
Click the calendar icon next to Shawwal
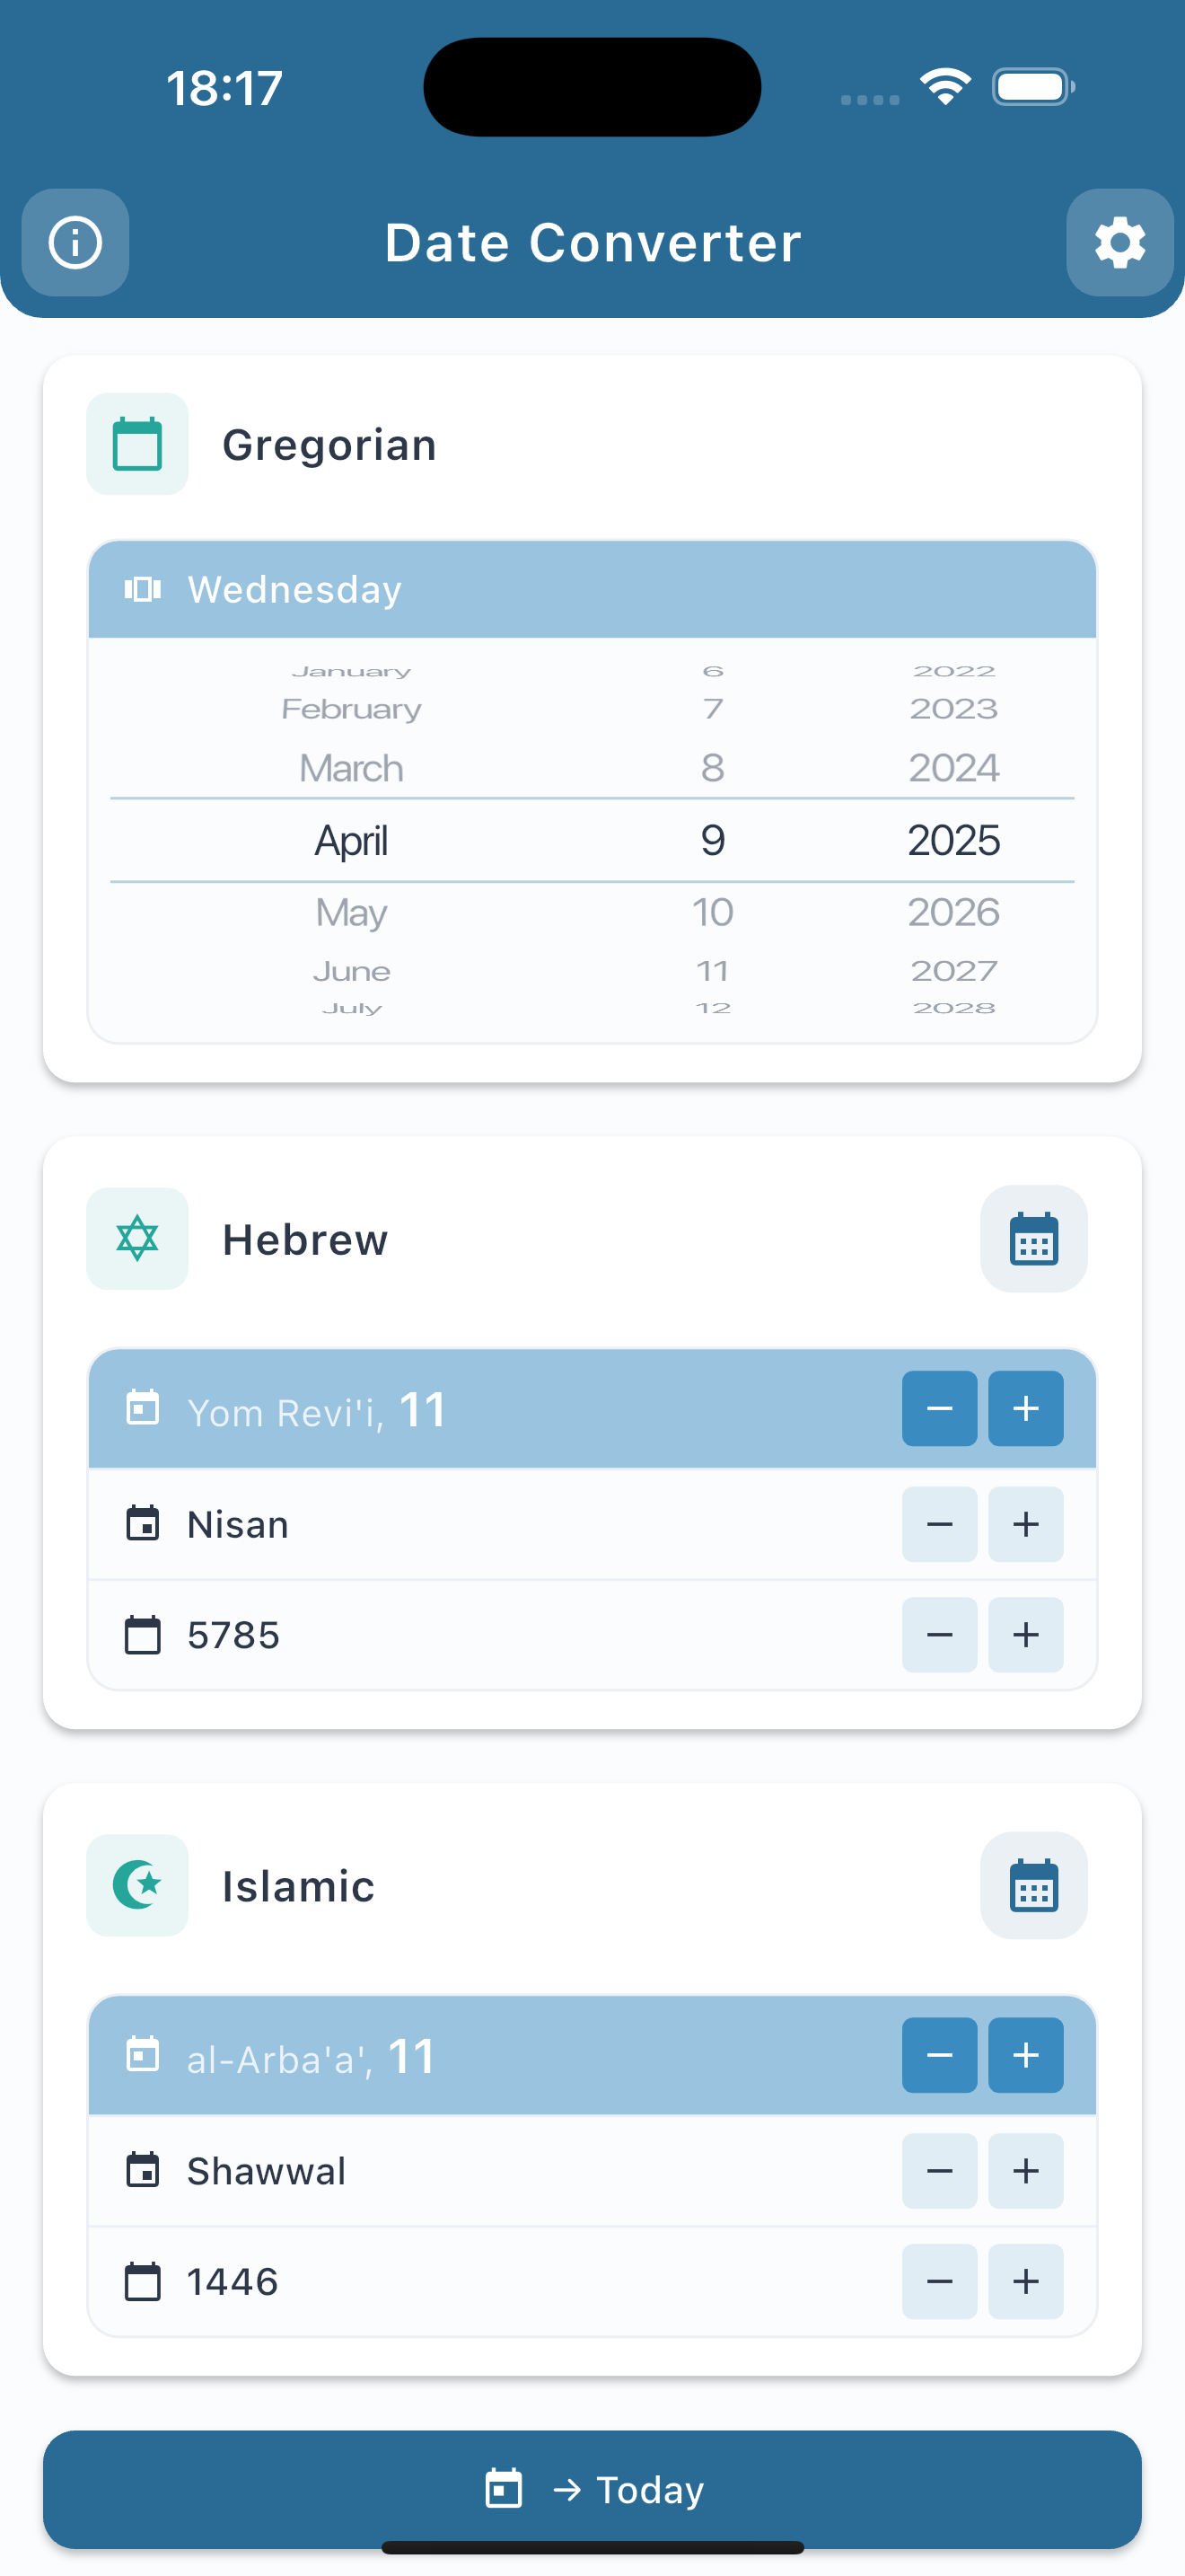[145, 2171]
